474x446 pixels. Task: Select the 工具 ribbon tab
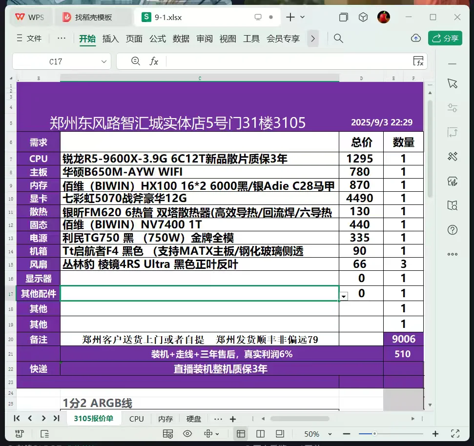point(251,39)
